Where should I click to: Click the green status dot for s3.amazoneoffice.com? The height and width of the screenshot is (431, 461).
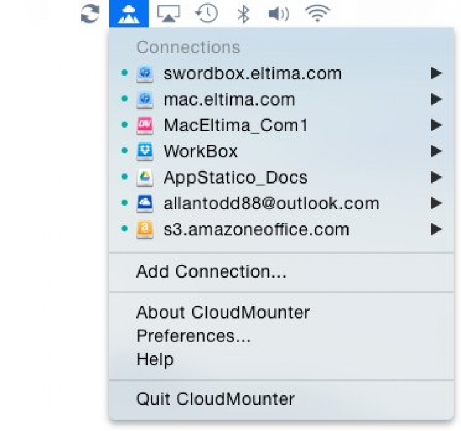coord(125,228)
